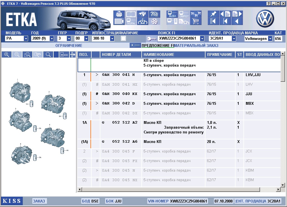Open the МАРКА dropdown showing Volkswagen

[x=270, y=38]
